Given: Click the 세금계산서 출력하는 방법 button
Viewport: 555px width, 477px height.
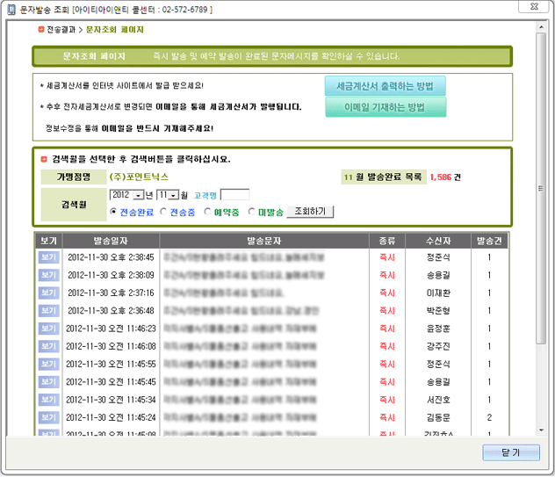Looking at the screenshot, I should pyautogui.click(x=385, y=86).
